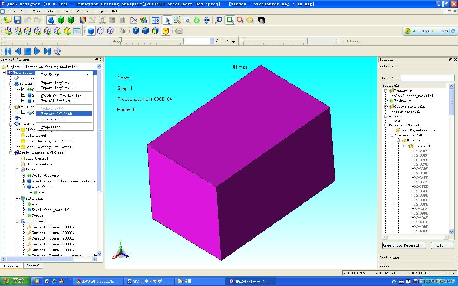Increase step number with spinner up arrow

(x=212, y=39)
